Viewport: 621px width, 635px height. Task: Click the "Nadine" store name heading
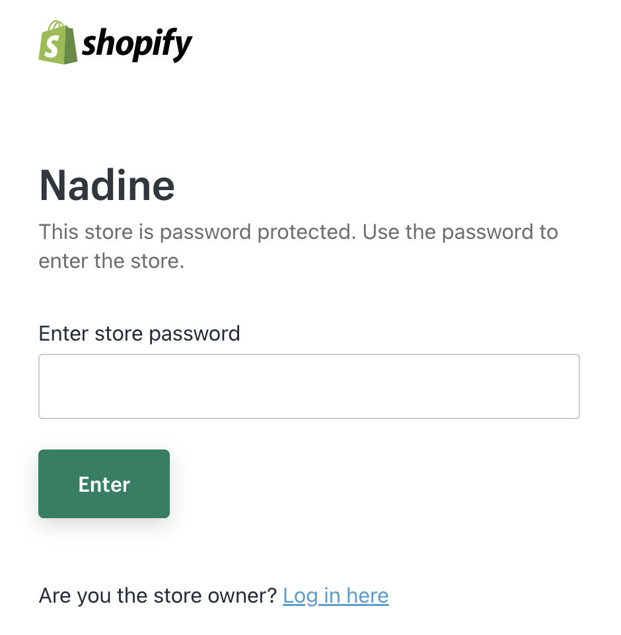click(x=107, y=185)
